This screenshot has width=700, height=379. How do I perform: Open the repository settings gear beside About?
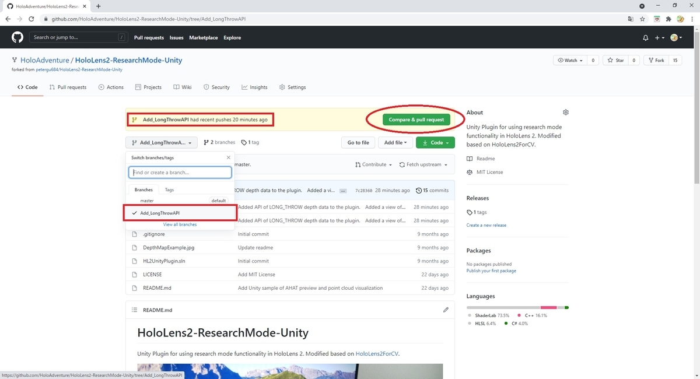click(x=565, y=112)
